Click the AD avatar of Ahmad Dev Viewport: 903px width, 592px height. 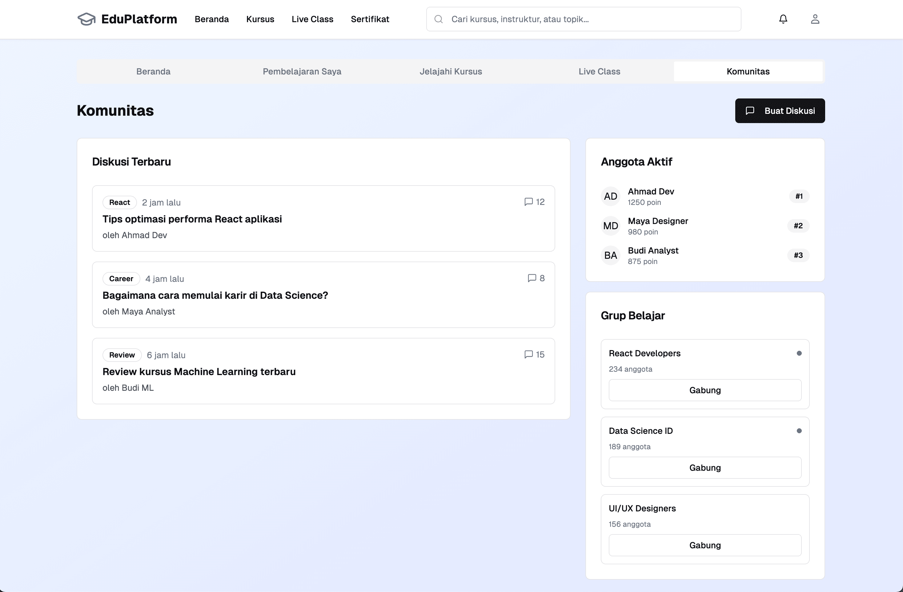611,196
